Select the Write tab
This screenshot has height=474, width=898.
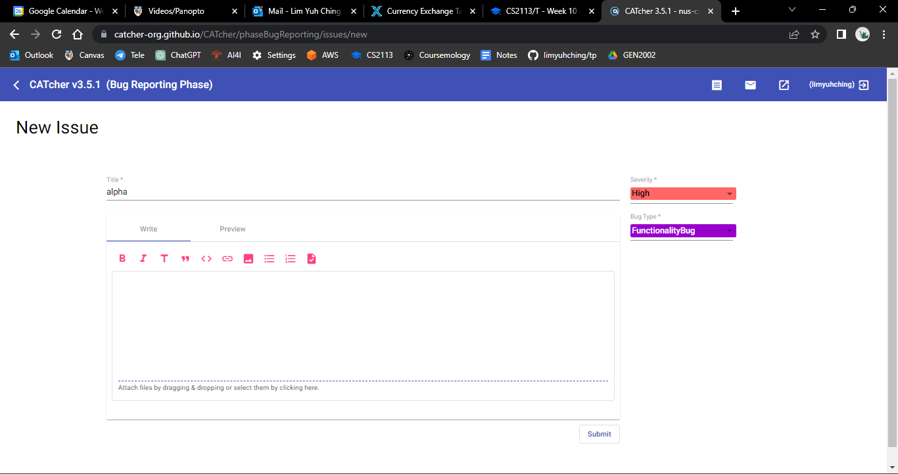(149, 229)
